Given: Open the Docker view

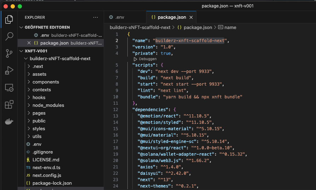Looking at the screenshot, I should 9,121.
